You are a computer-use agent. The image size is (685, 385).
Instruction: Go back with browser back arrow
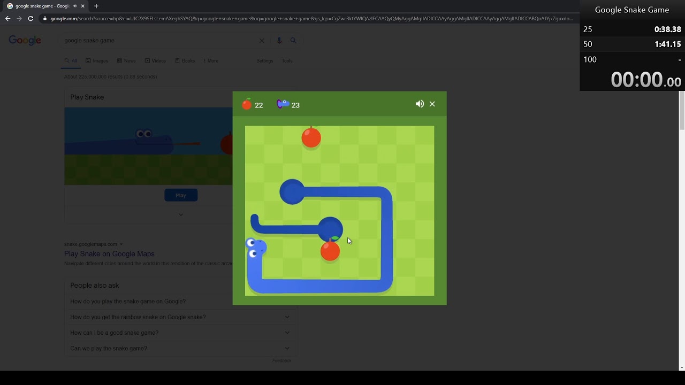[7, 18]
